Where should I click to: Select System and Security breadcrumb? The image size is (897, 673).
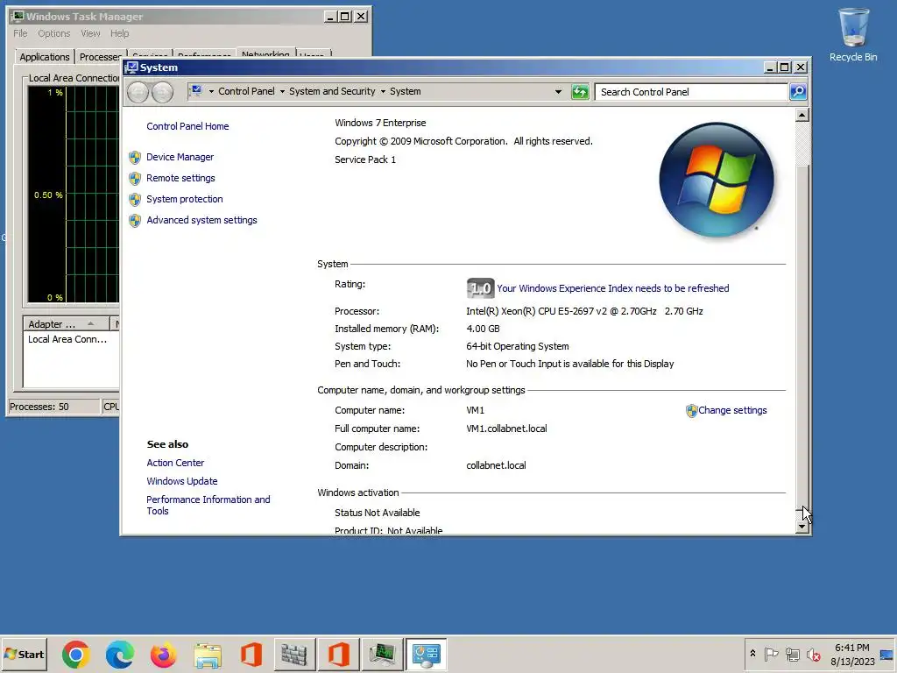pos(332,91)
